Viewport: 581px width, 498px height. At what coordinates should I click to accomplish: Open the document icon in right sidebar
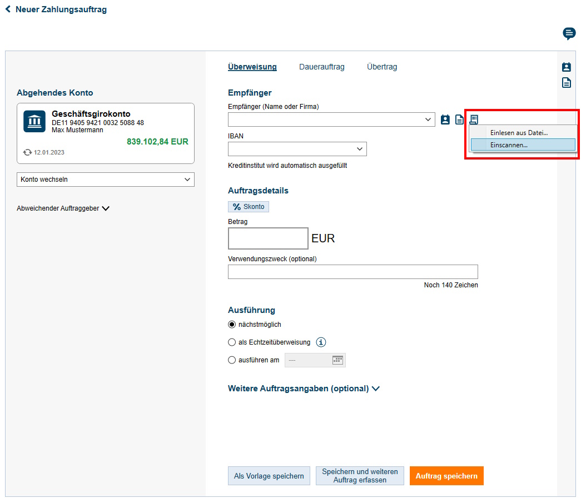coord(567,83)
